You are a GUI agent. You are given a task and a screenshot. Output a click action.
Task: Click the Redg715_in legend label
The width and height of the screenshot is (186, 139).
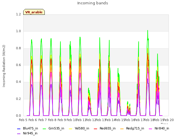point(135,128)
